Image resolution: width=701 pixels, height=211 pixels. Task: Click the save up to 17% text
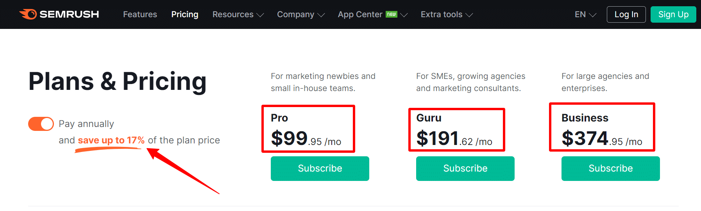tap(111, 140)
